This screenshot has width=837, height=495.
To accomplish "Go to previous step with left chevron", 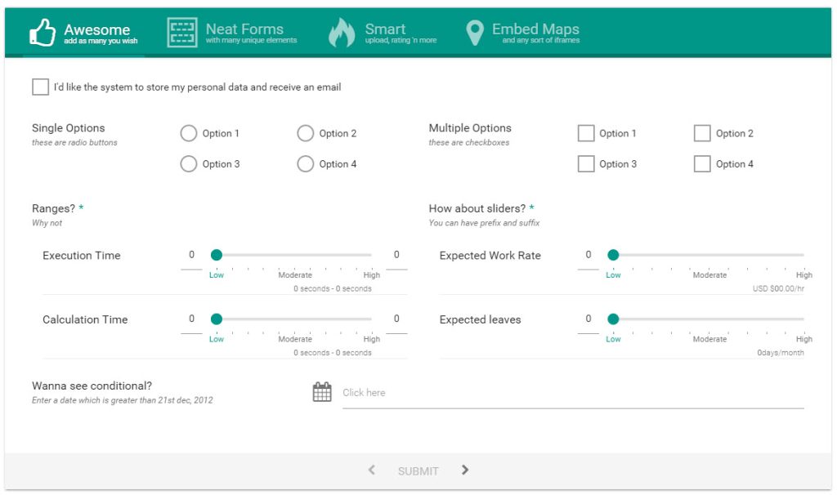I will pyautogui.click(x=372, y=470).
